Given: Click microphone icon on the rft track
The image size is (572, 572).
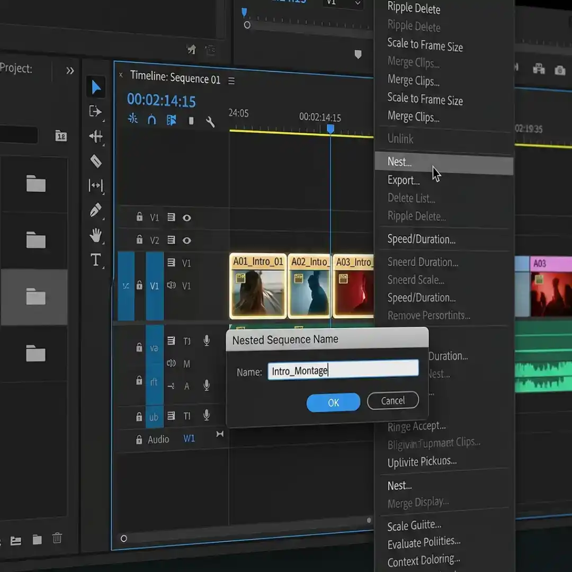Looking at the screenshot, I should [207, 385].
